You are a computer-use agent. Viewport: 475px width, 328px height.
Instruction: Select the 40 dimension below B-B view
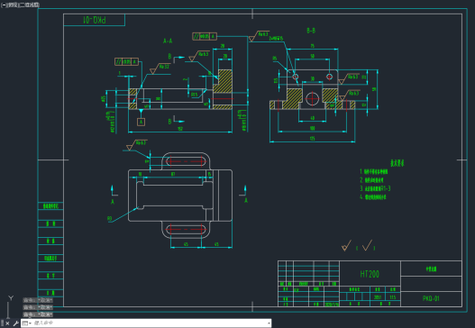pos(313,118)
